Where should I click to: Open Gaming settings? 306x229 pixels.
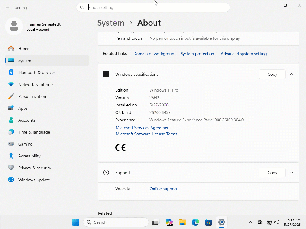coord(47,144)
